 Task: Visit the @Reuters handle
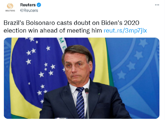(29, 10)
